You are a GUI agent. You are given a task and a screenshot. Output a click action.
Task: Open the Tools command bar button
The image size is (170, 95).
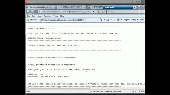(142, 20)
